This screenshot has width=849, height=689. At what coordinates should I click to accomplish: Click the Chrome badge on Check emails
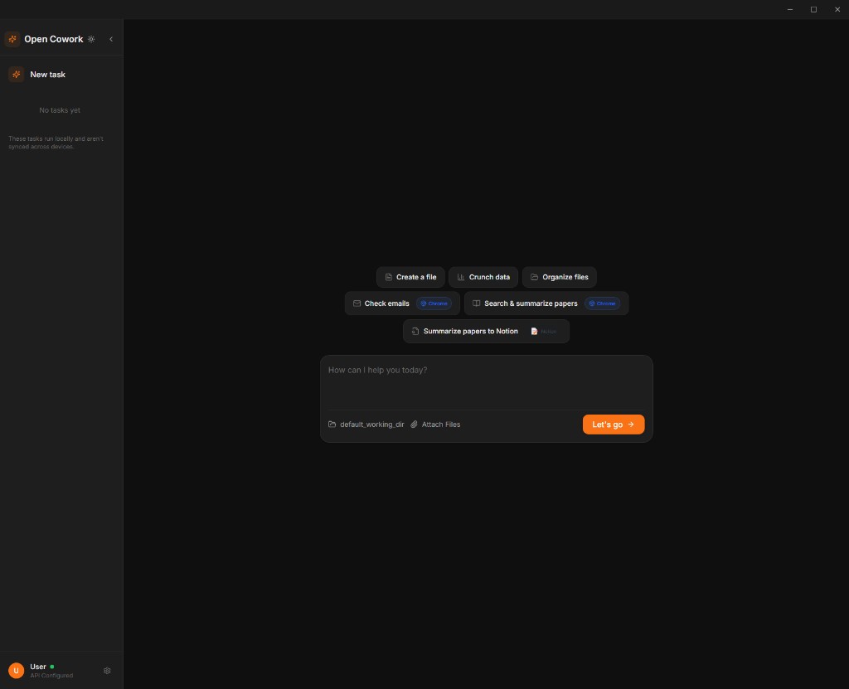[x=434, y=303]
